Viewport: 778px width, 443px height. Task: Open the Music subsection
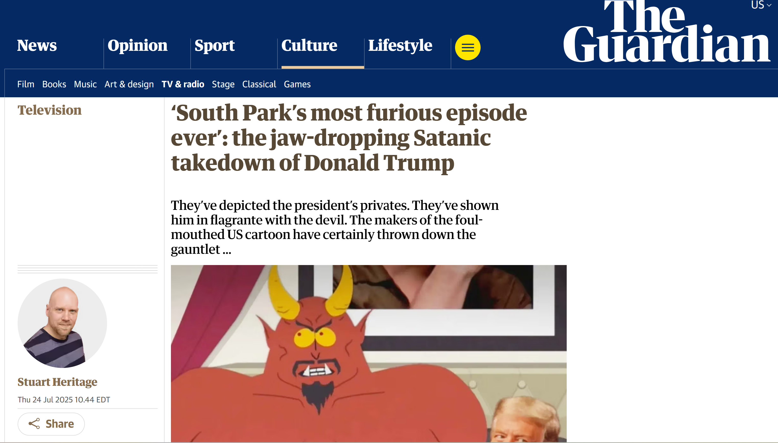tap(85, 84)
